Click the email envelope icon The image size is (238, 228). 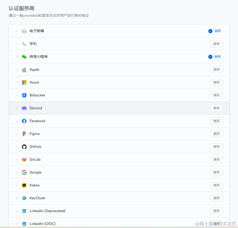[24, 31]
